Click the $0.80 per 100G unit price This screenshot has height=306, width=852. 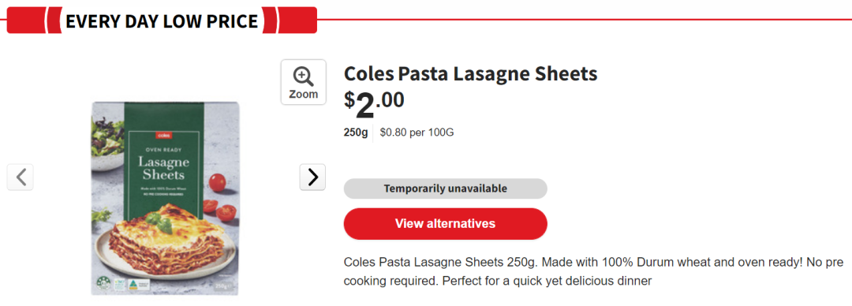417,132
